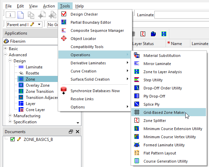Click the Laminate tree item
The height and width of the screenshot is (167, 209).
(x=34, y=67)
